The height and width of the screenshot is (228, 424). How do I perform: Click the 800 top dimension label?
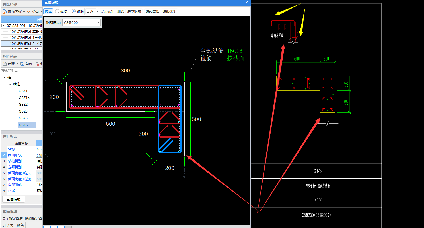point(125,71)
